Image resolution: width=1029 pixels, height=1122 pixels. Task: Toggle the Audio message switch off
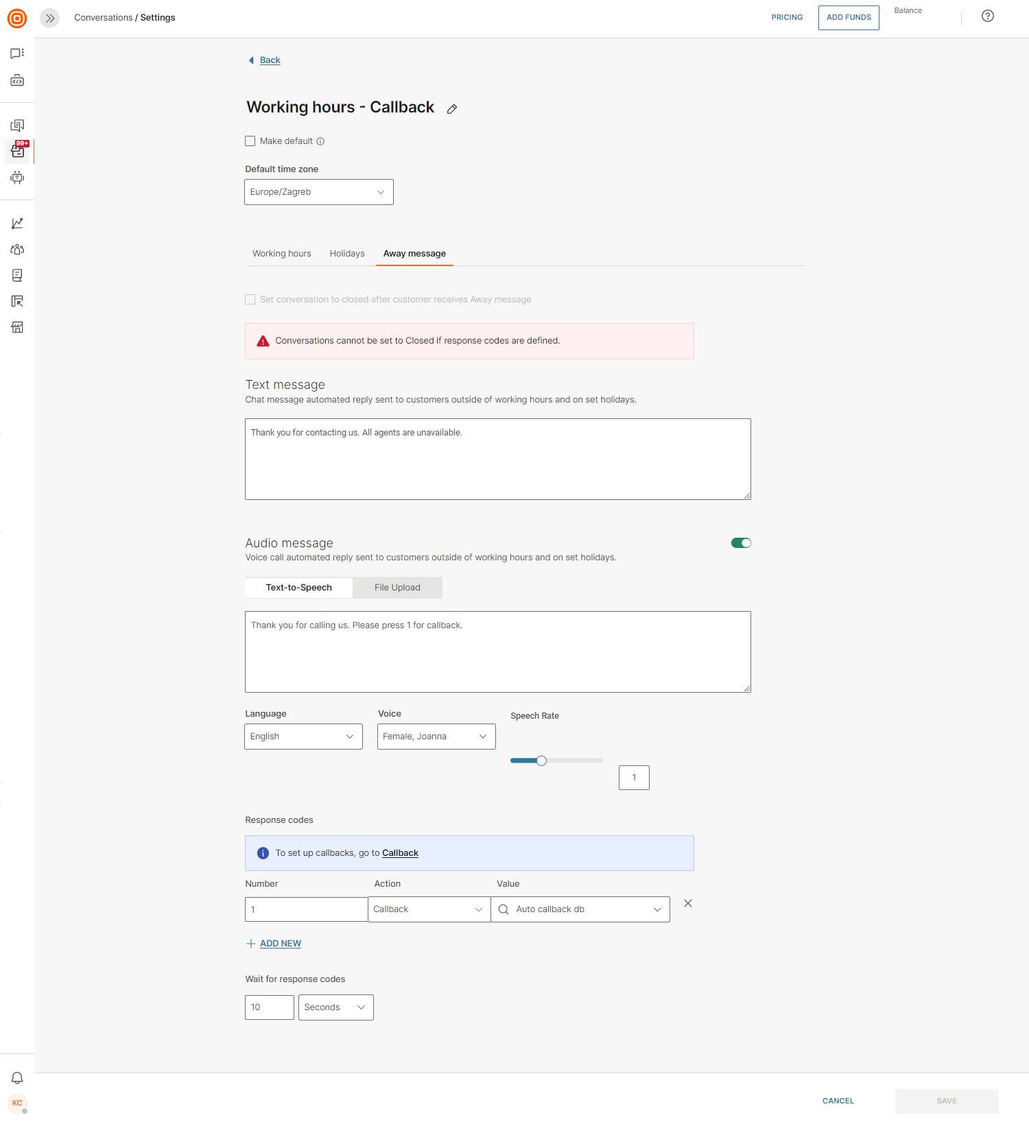741,543
